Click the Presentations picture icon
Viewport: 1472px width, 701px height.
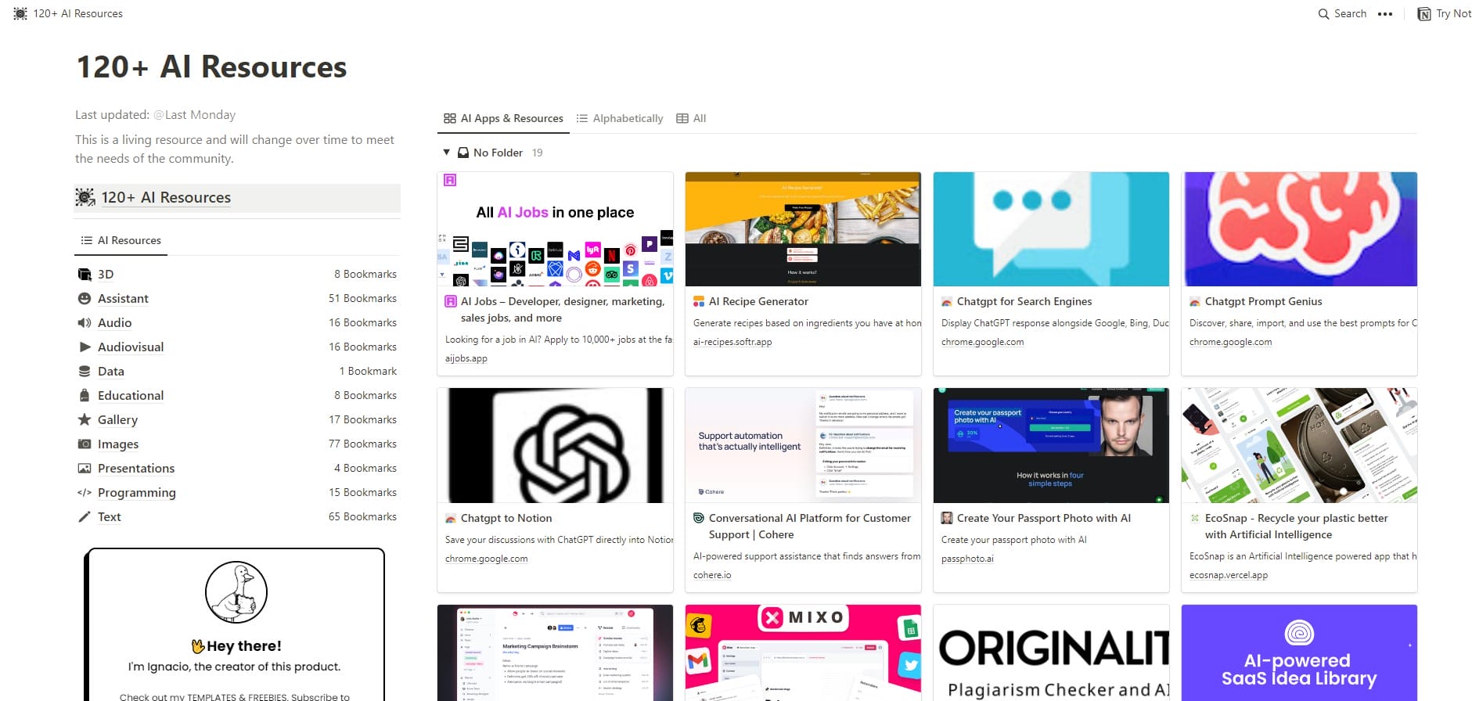85,469
